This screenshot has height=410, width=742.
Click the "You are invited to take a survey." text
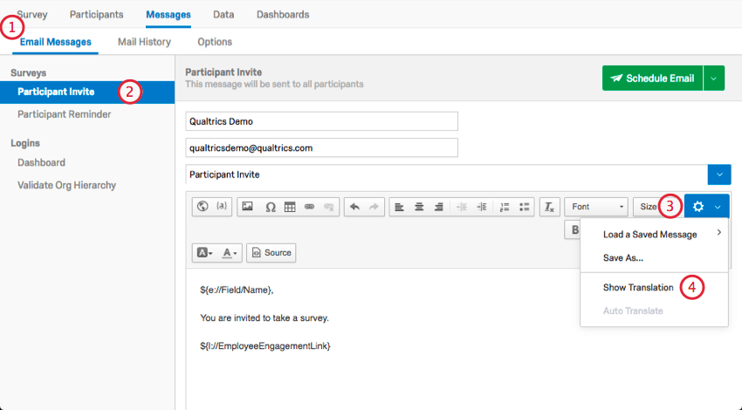(265, 318)
